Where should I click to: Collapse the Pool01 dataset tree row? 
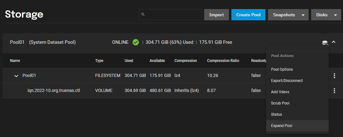tap(16, 76)
